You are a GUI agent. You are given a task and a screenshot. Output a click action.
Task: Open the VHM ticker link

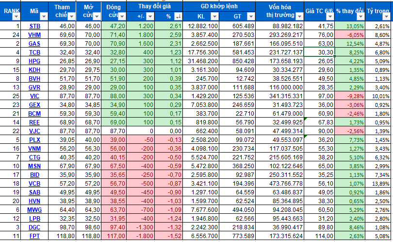(34, 35)
